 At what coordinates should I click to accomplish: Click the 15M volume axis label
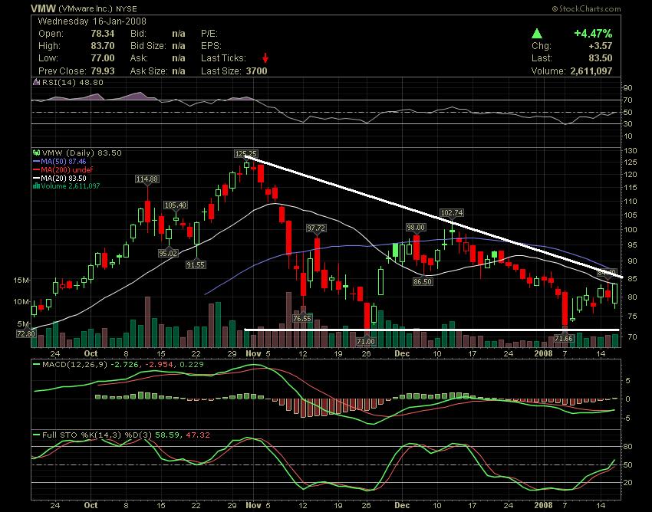coord(22,281)
